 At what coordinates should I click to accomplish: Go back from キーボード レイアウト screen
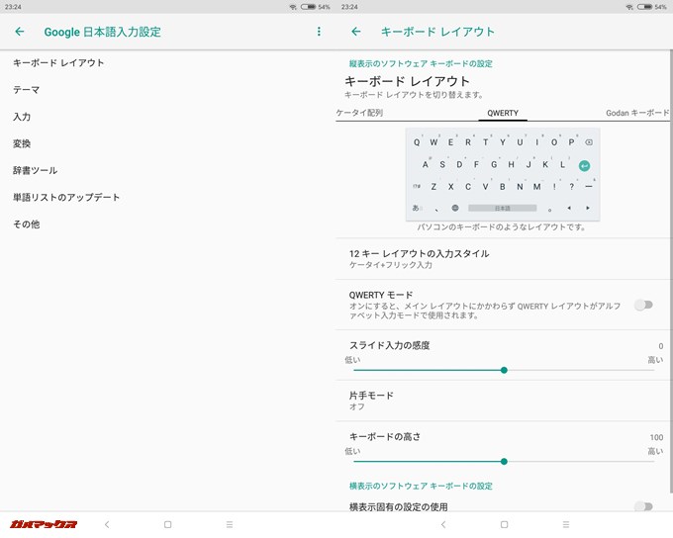click(x=356, y=32)
